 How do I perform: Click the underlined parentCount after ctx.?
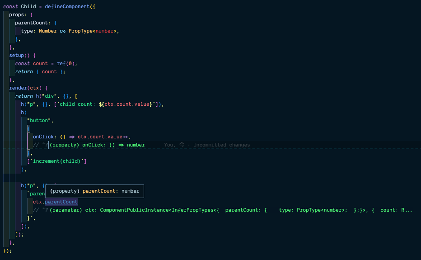coord(61,202)
